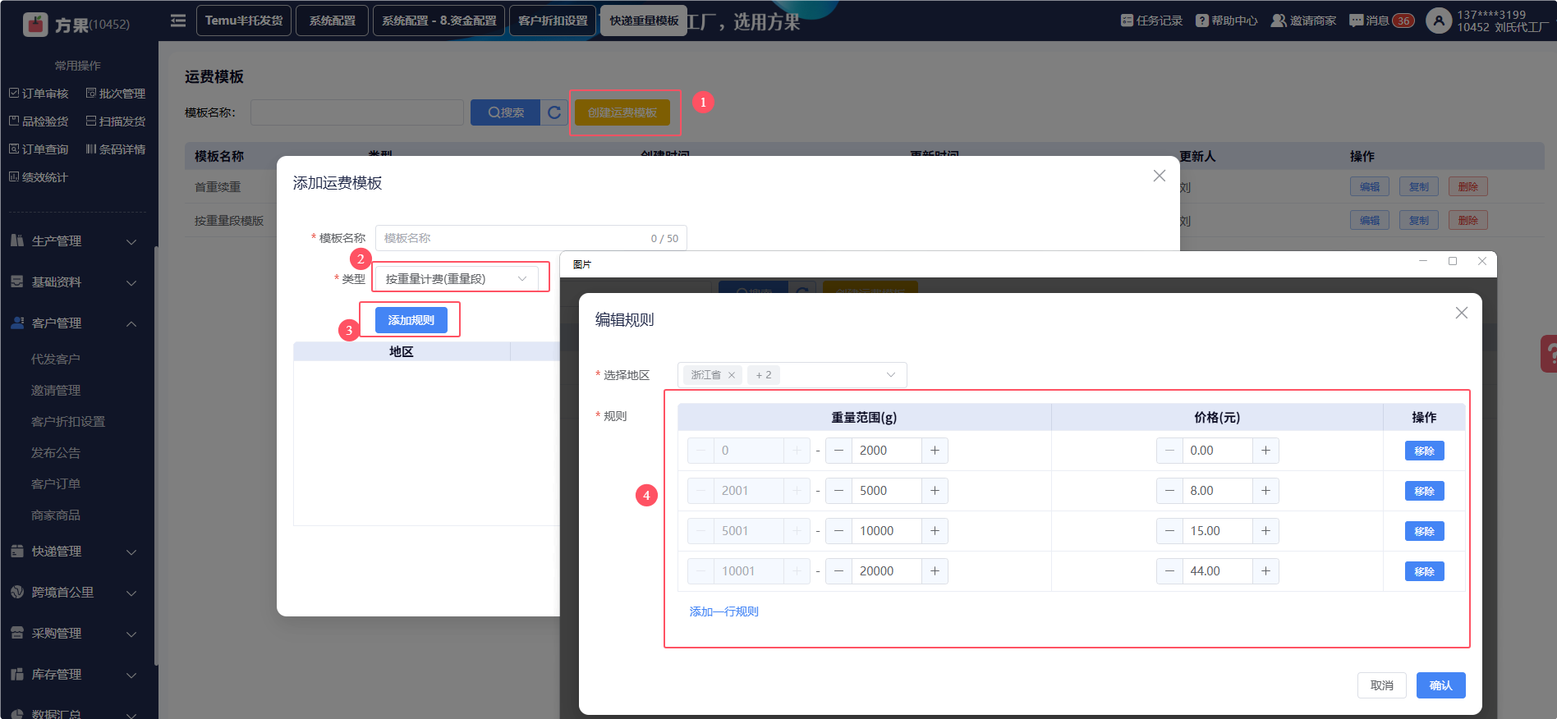Remove the 浙江省 tag via its x
This screenshot has width=1557, height=719.
[732, 375]
